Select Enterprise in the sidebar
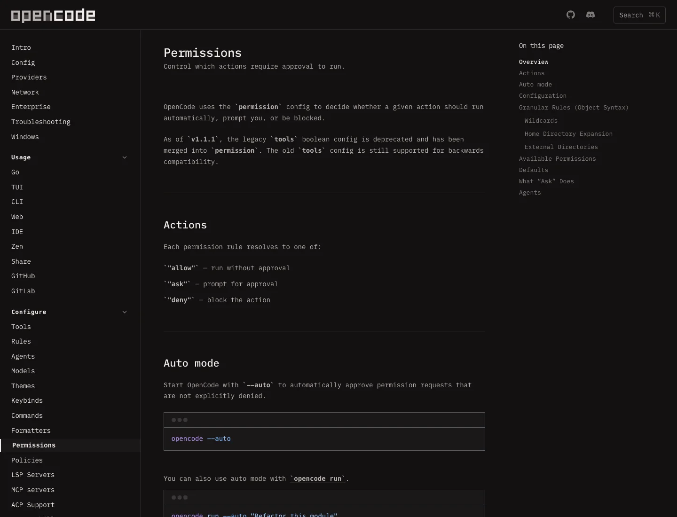 click(31, 107)
